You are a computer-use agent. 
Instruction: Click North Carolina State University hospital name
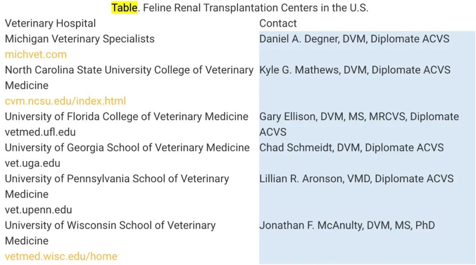(129, 70)
